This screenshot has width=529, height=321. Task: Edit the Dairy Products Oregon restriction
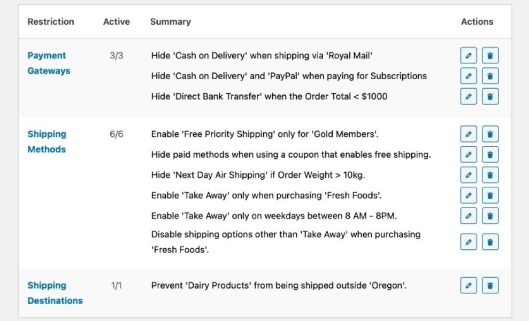coord(469,285)
